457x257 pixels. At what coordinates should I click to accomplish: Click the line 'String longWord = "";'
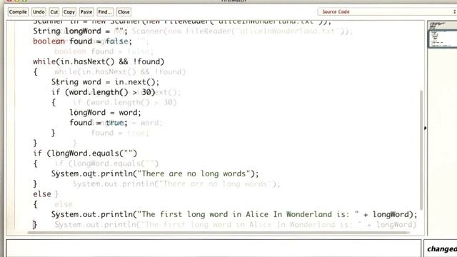(x=80, y=31)
